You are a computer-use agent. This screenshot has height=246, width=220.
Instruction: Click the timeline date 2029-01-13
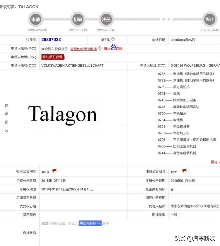[x=210, y=30]
